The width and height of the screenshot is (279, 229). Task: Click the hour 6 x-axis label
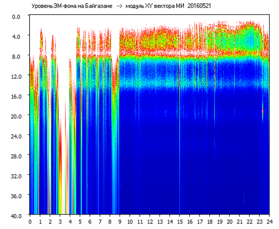pyautogui.click(x=90, y=221)
